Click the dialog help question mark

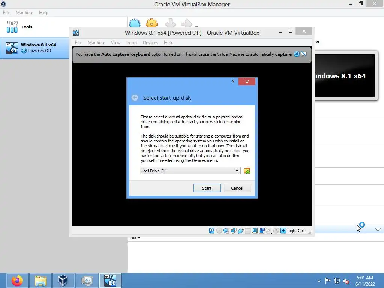point(233,81)
